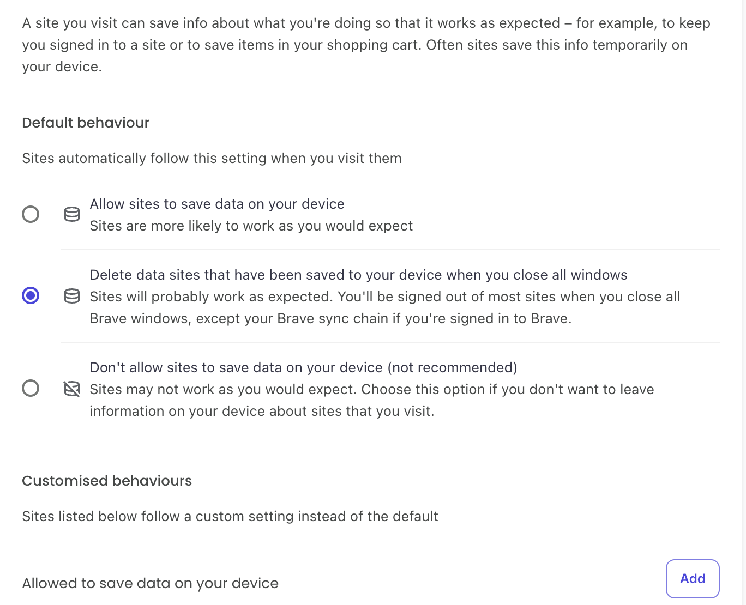Select 'Don't allow sites to save data' option
746x605 pixels.
(x=31, y=388)
